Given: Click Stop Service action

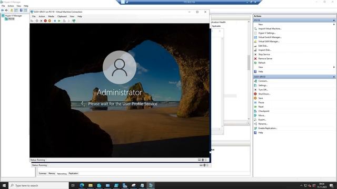Looking at the screenshot, I should click(264, 55).
